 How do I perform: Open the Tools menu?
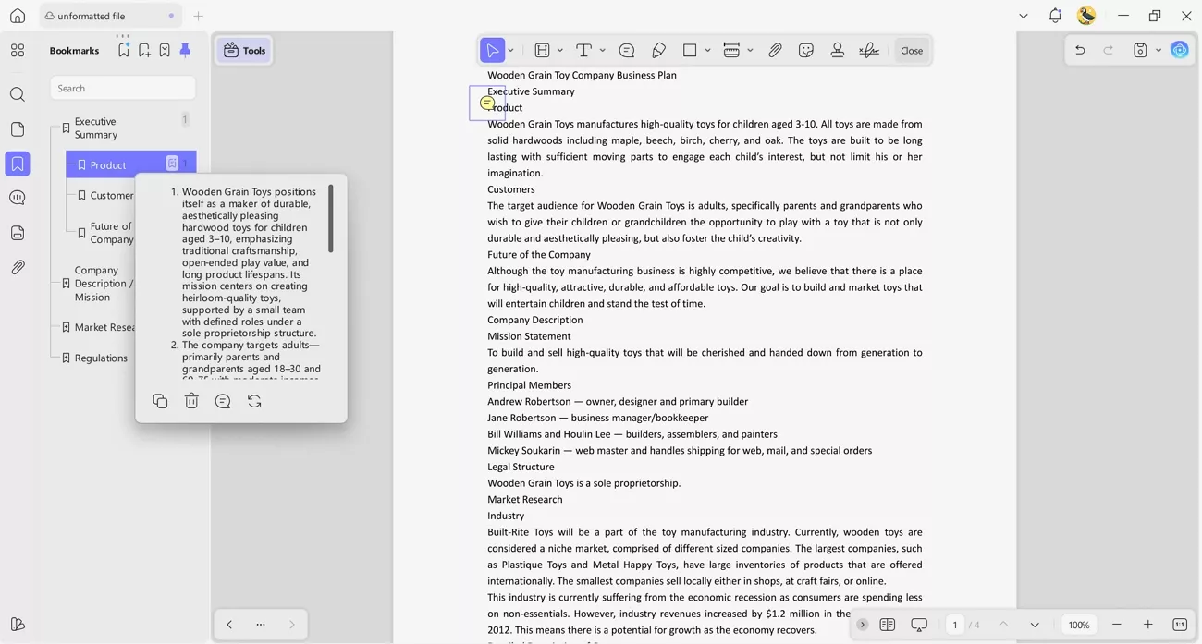pyautogui.click(x=243, y=50)
